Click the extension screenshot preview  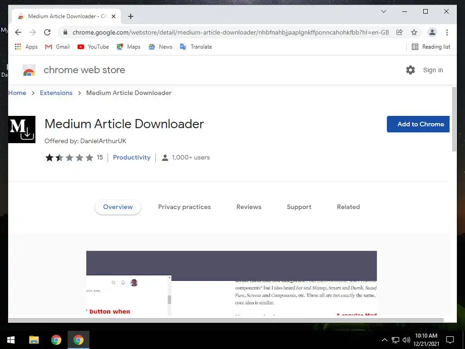(231, 284)
